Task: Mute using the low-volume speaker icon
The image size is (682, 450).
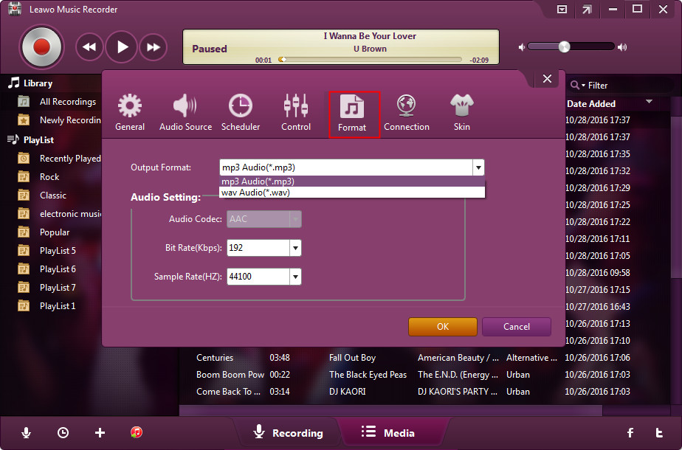Action: (522, 47)
